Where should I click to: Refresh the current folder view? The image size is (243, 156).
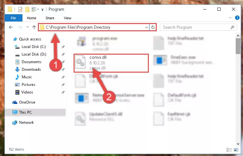[153, 27]
